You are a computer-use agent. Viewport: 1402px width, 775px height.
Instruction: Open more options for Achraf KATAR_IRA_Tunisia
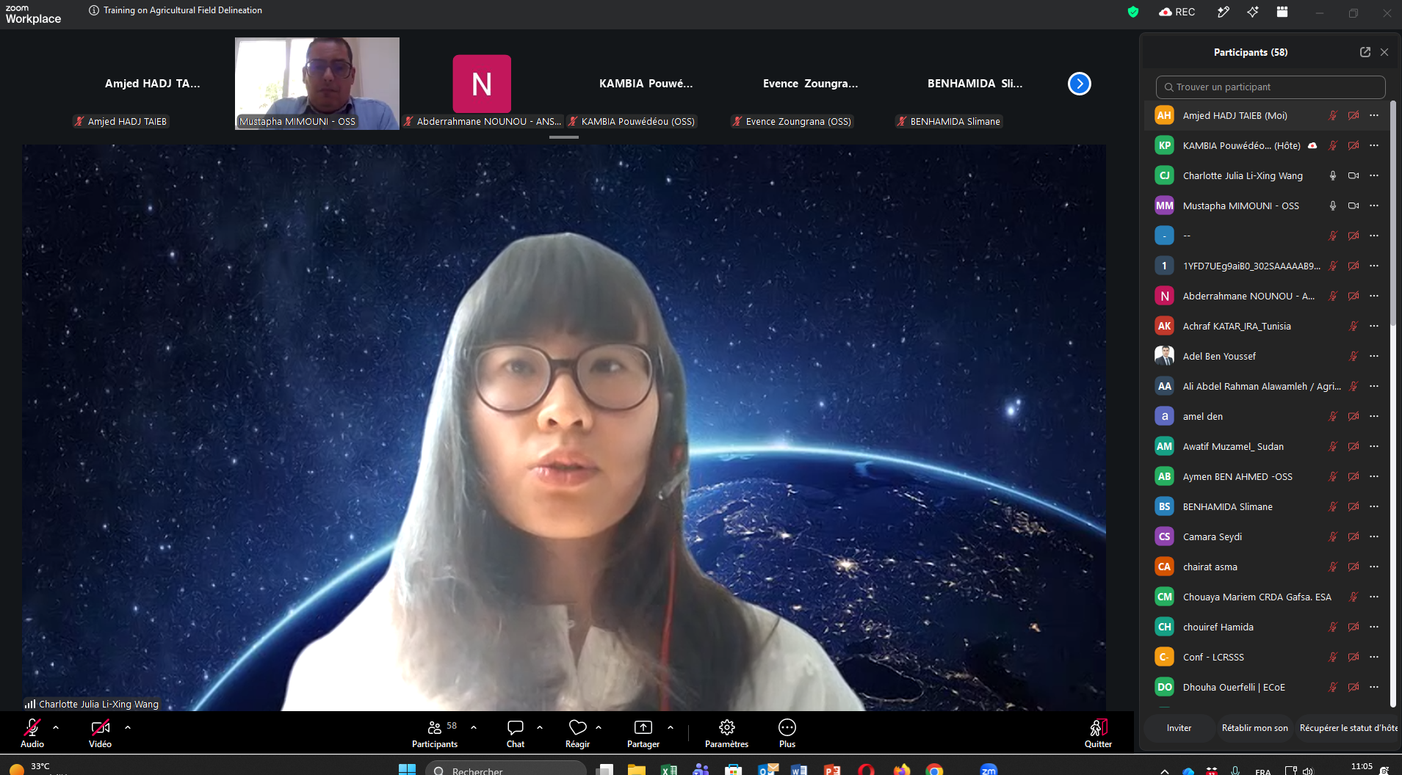[x=1374, y=326]
